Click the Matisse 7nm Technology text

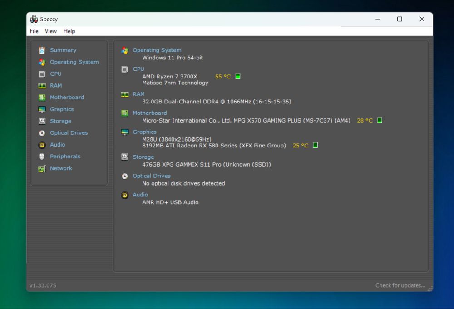175,83
